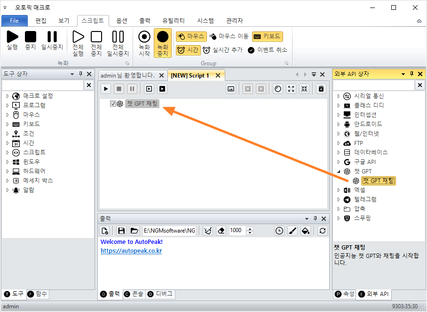The width and height of the screenshot is (427, 312).
Task: Switch to 유틸리티 ribbon tab
Action: pos(174,21)
